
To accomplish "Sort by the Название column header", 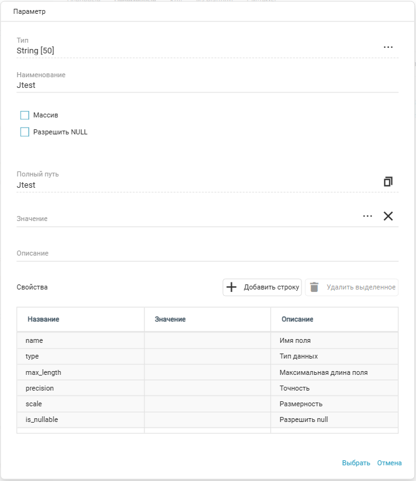I will [x=43, y=319].
